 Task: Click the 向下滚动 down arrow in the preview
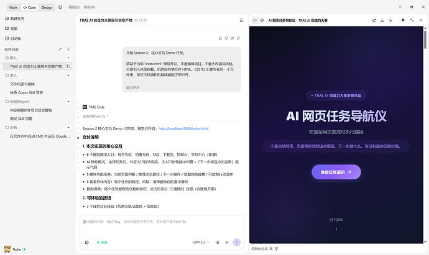336,228
